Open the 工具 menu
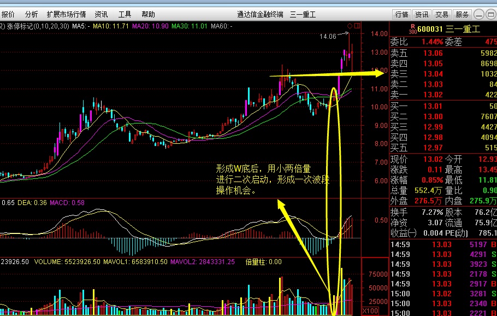The image size is (497, 316). (x=125, y=15)
